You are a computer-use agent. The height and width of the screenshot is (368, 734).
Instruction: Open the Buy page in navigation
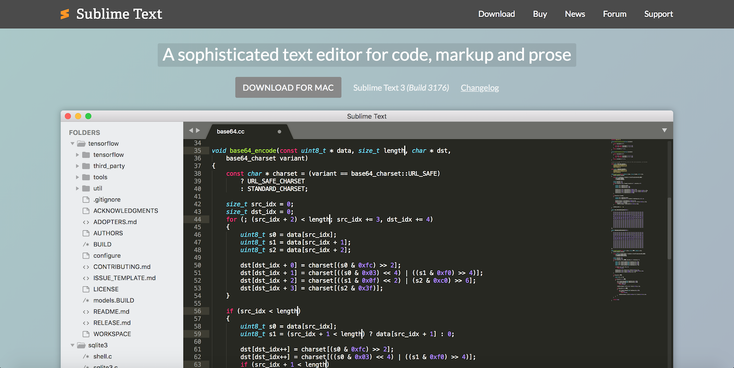point(540,14)
